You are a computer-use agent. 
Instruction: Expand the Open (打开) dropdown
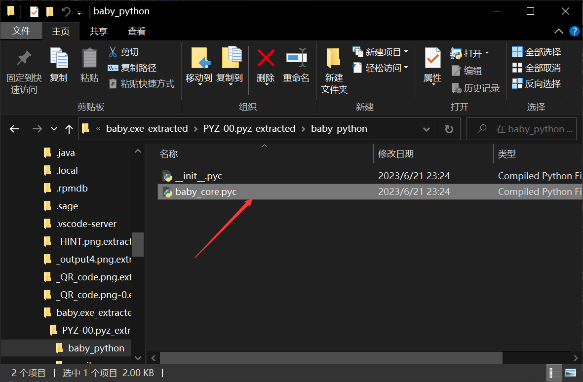click(x=487, y=53)
